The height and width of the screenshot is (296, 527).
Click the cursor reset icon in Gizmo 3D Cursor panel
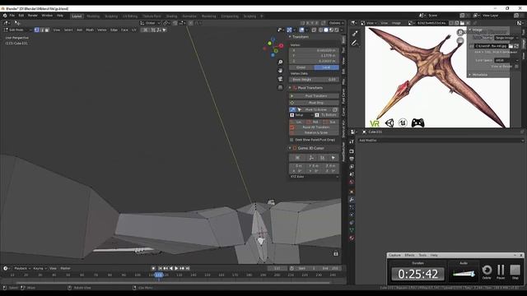tap(297, 157)
